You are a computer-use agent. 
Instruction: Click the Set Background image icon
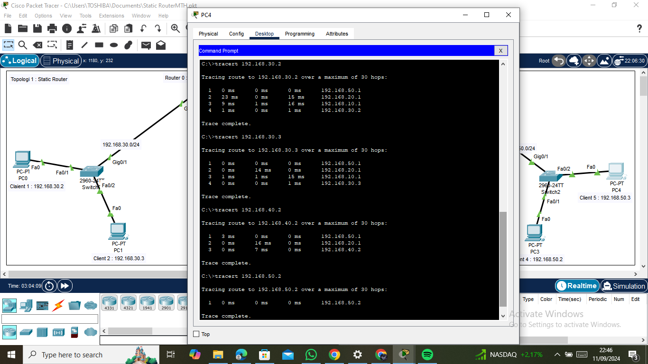click(x=604, y=61)
